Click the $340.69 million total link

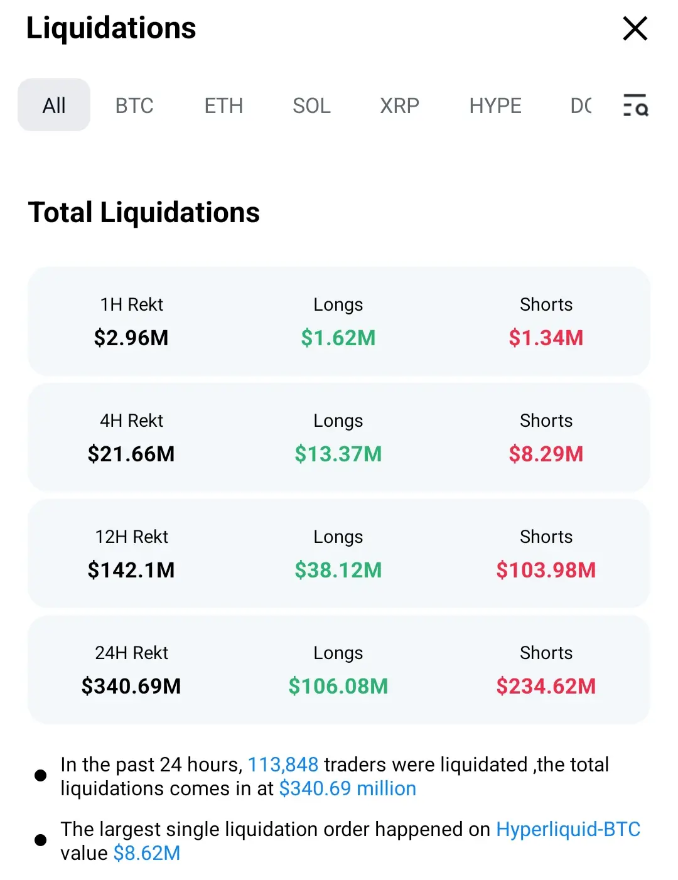(x=347, y=788)
